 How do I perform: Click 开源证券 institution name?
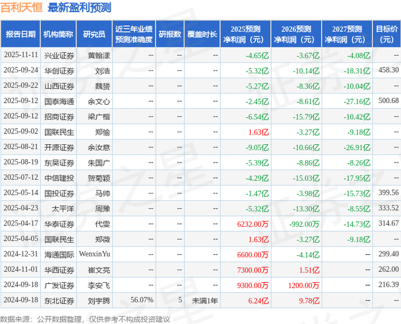[x=59, y=148]
